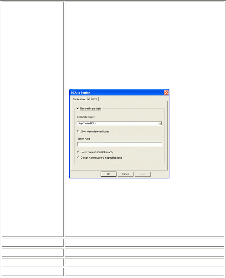This screenshot has height=278, width=226.
Task: Close the 802.1x Setting dialog
Action: coord(166,93)
